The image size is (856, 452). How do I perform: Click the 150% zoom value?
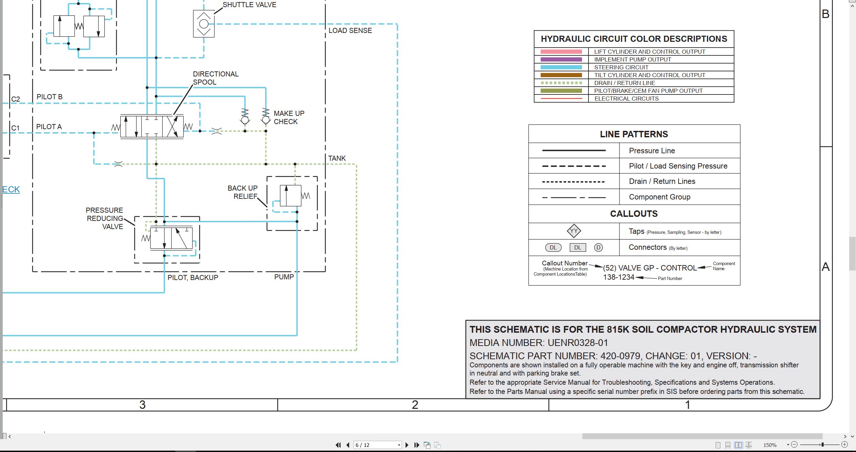coord(770,445)
